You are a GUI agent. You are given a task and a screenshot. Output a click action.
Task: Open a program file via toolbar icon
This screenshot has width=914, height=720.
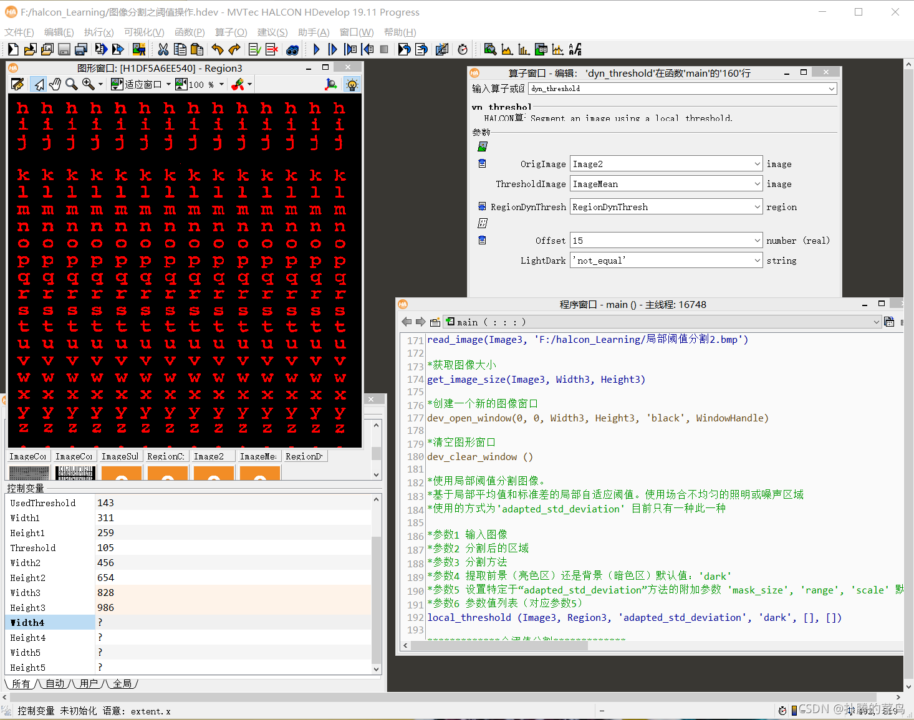(30, 49)
